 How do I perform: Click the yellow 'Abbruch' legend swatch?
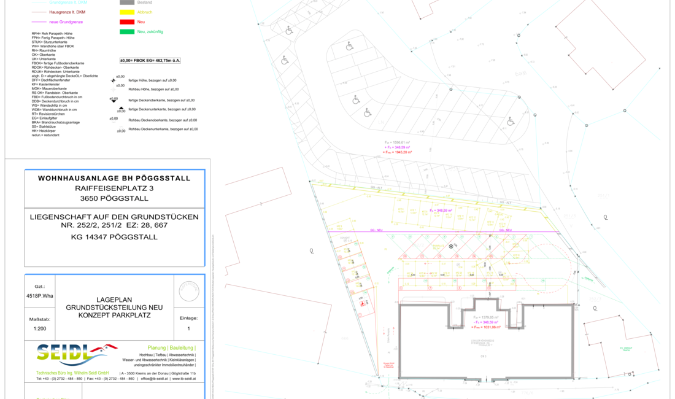(127, 12)
